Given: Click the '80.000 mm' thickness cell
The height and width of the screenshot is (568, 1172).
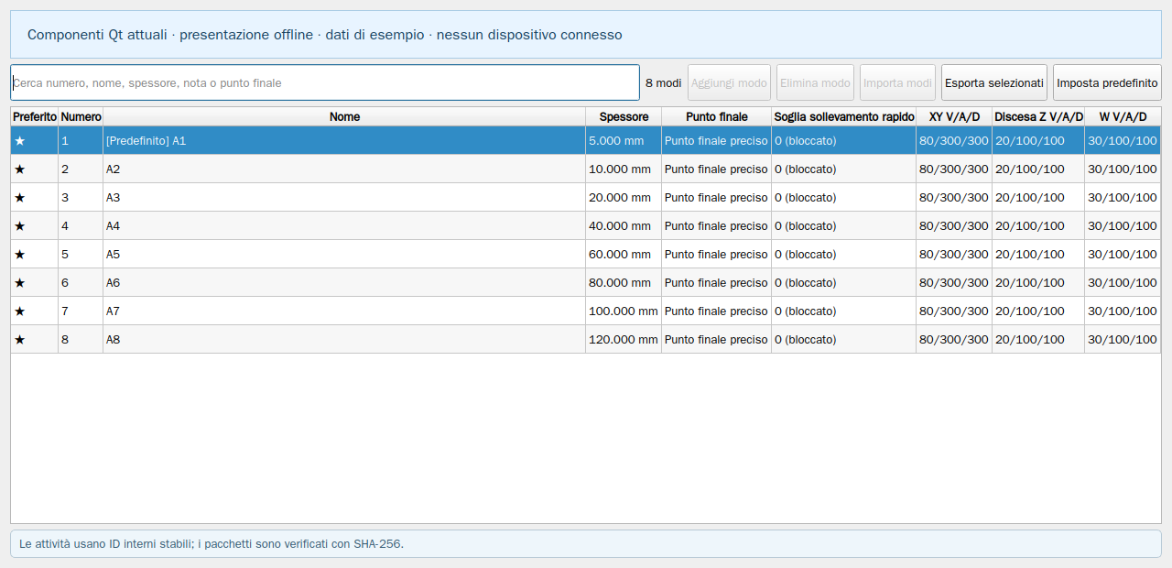Looking at the screenshot, I should (624, 283).
